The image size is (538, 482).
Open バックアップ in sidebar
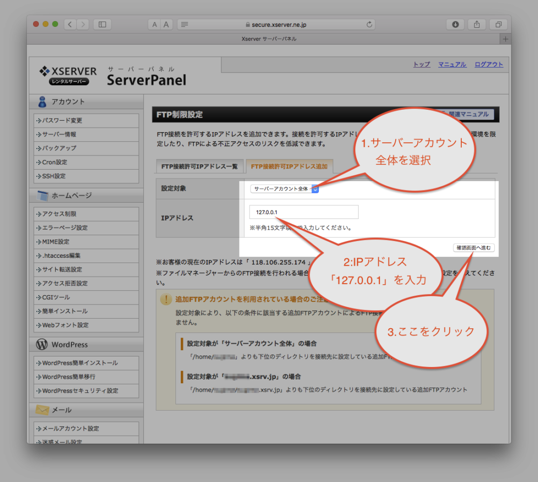click(x=87, y=149)
